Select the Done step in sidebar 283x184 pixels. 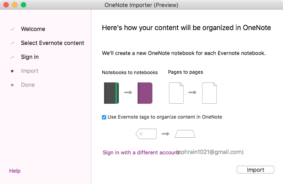pyautogui.click(x=27, y=85)
